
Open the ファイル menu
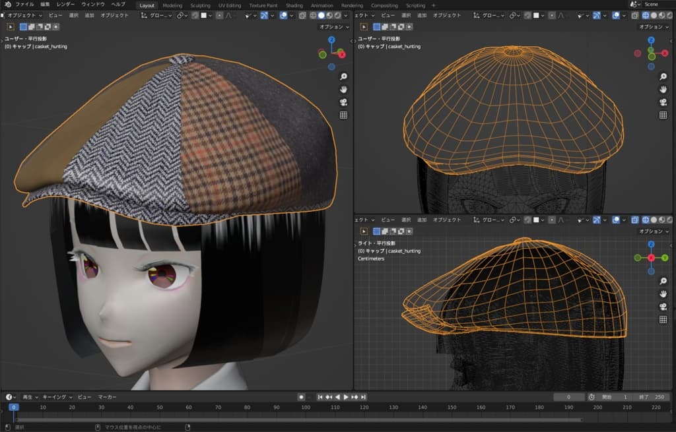[x=24, y=5]
